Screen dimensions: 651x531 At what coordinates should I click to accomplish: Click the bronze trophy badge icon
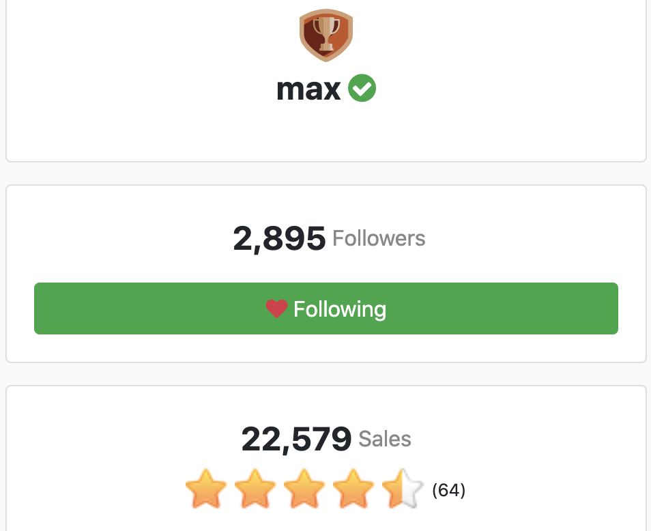326,35
